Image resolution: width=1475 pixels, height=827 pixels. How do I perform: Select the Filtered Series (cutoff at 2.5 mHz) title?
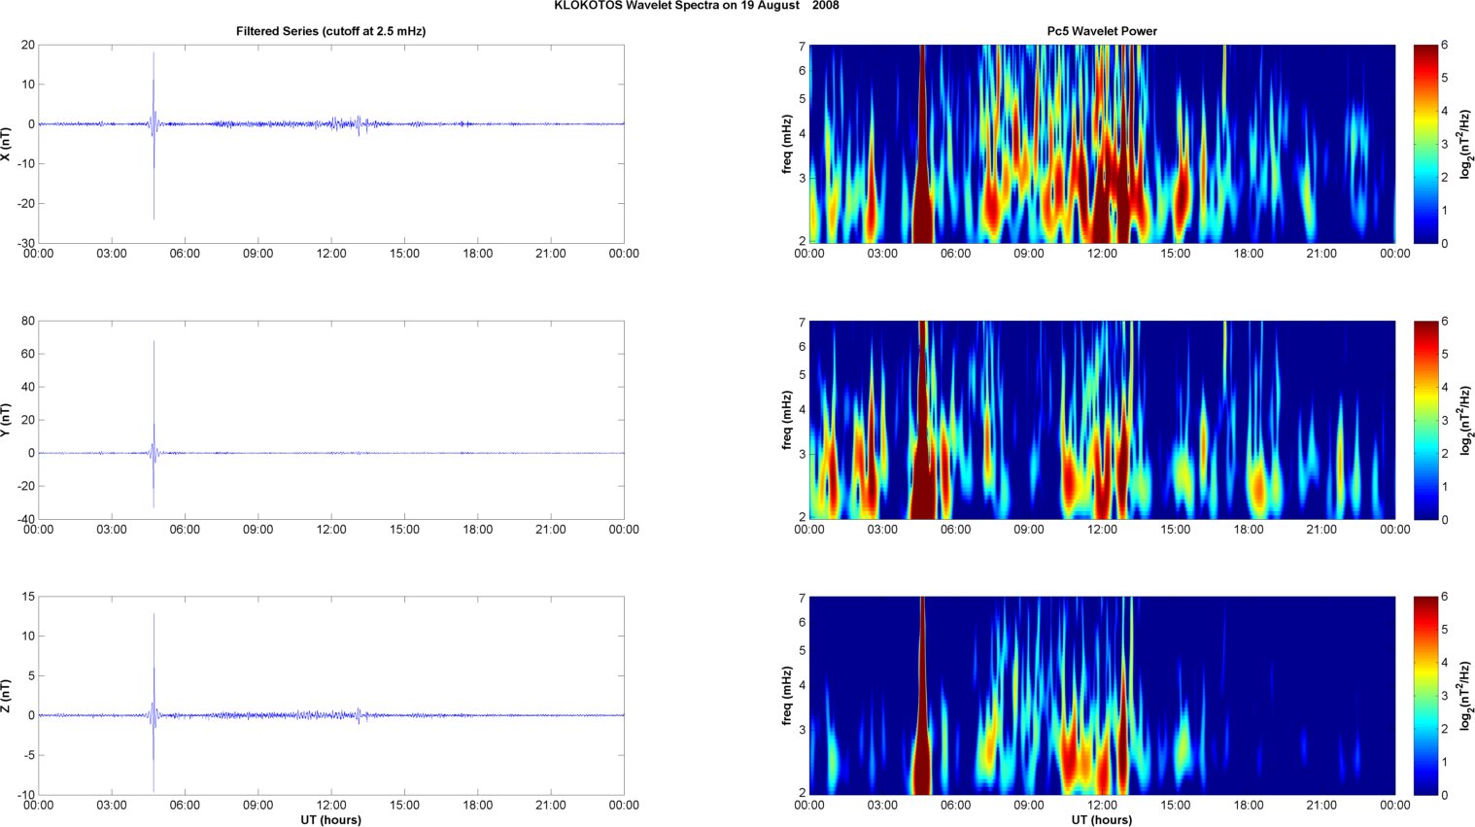pos(330,31)
